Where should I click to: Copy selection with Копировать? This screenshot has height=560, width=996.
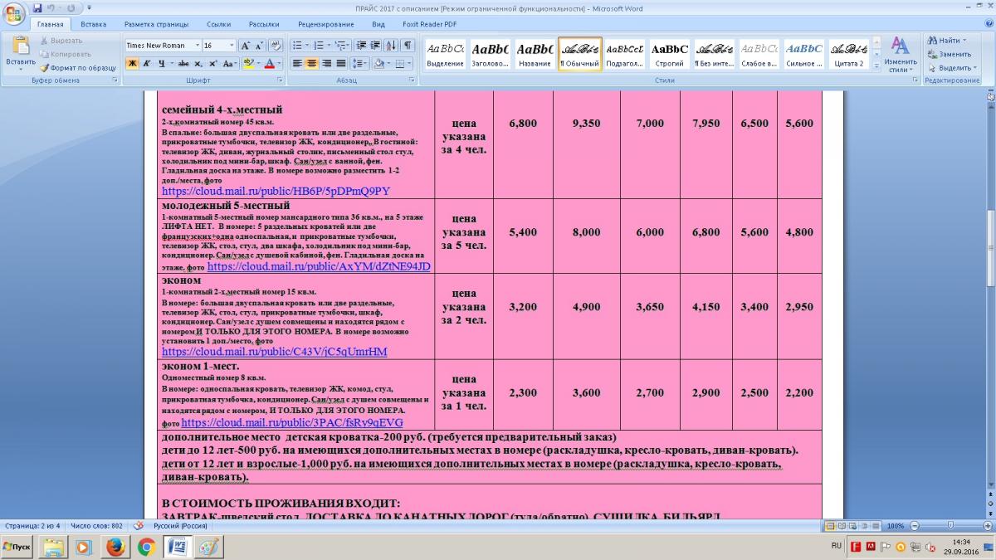(x=64, y=54)
